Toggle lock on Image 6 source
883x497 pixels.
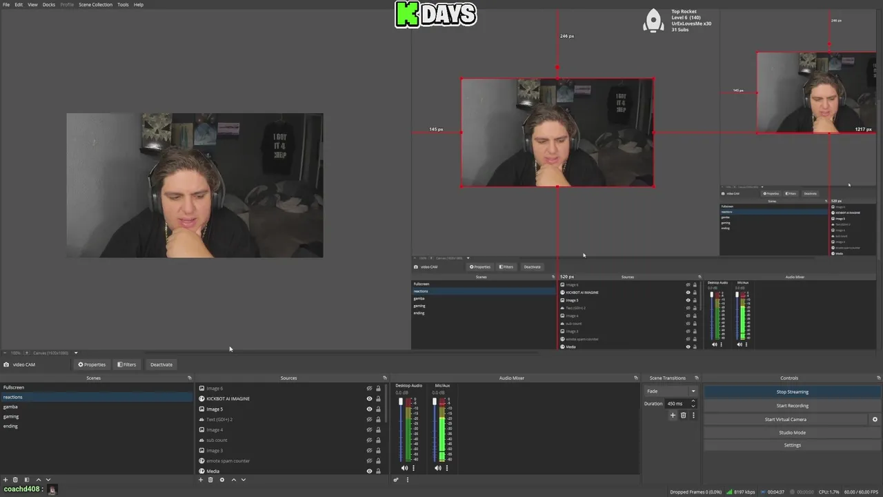pos(378,389)
